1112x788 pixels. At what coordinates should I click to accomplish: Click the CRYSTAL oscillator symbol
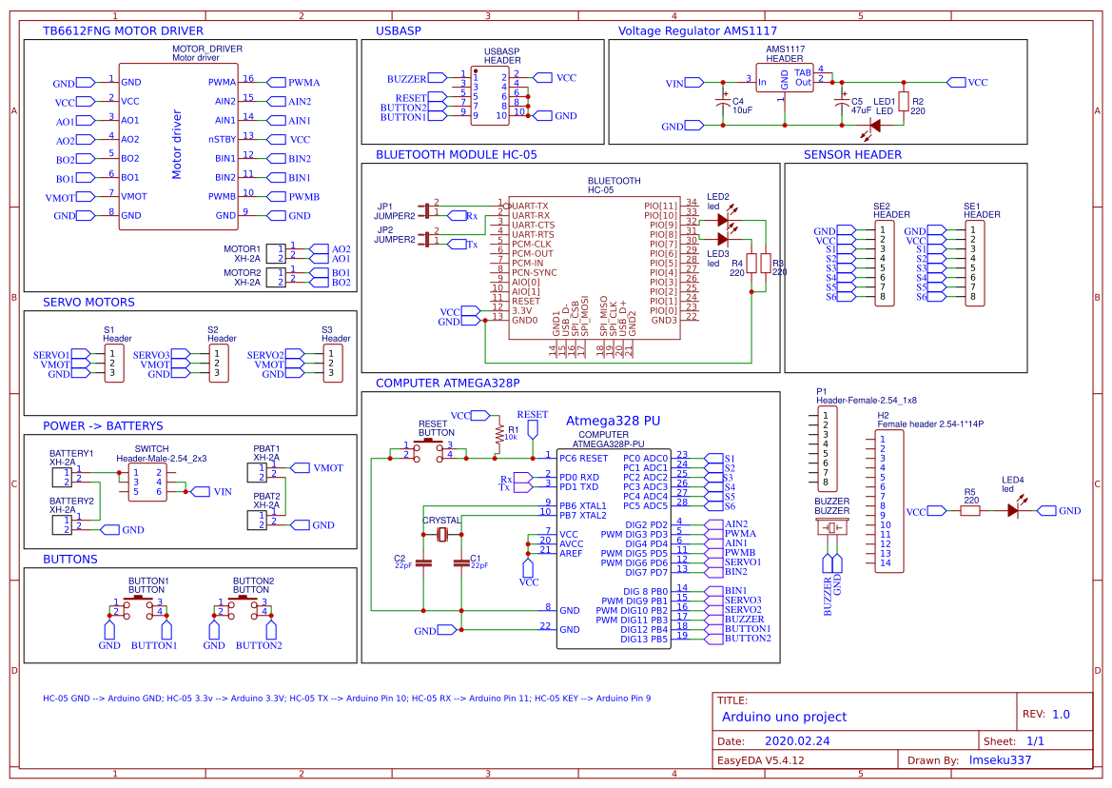(x=442, y=536)
